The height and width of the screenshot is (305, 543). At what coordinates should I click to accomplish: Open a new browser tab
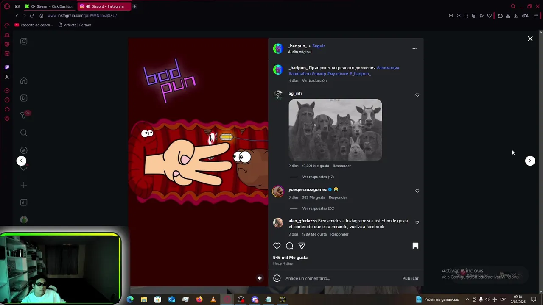(134, 6)
